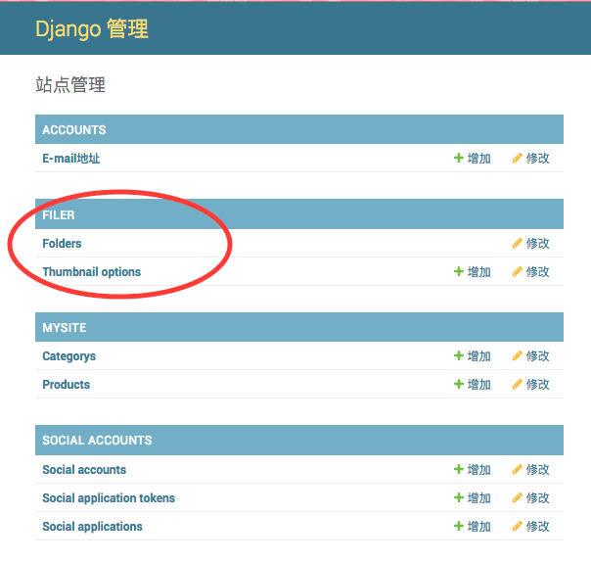This screenshot has width=591, height=562.
Task: Open the Thumbnail options model list
Action: tap(92, 272)
